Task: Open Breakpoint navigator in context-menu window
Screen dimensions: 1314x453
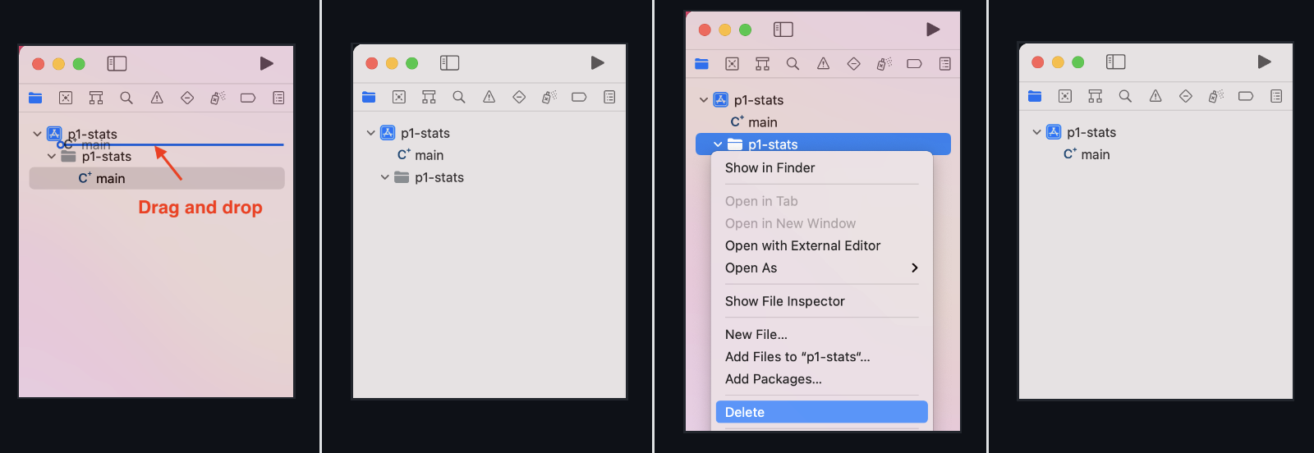Action: click(914, 63)
